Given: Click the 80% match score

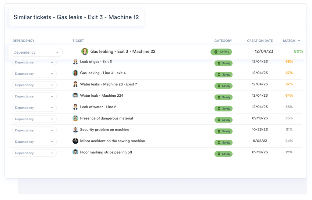Looking at the screenshot, I should pyautogui.click(x=298, y=52).
